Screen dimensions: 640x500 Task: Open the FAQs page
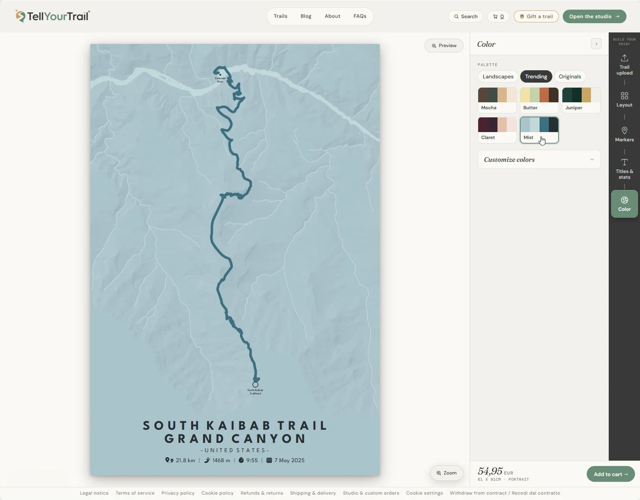click(x=360, y=16)
